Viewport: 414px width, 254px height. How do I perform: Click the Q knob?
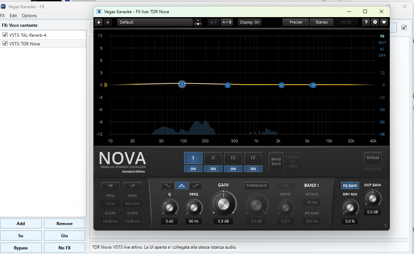click(x=170, y=208)
